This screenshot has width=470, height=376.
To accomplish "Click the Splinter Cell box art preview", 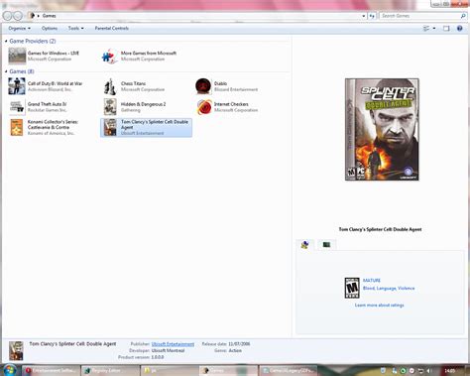I will tap(382, 130).
